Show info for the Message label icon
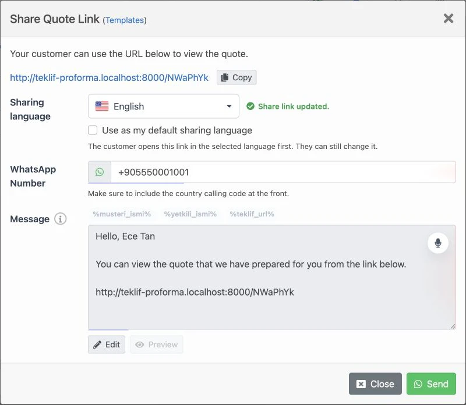 (61, 219)
